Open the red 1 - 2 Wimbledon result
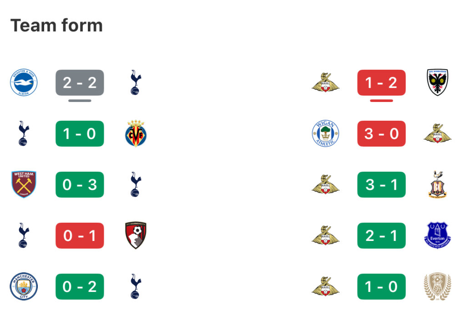This screenshot has height=317, width=466. [x=381, y=83]
